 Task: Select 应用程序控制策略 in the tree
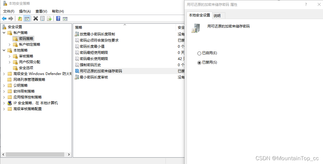[x=28, y=97]
